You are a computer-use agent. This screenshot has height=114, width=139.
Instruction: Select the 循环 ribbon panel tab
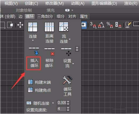[x=30, y=16]
